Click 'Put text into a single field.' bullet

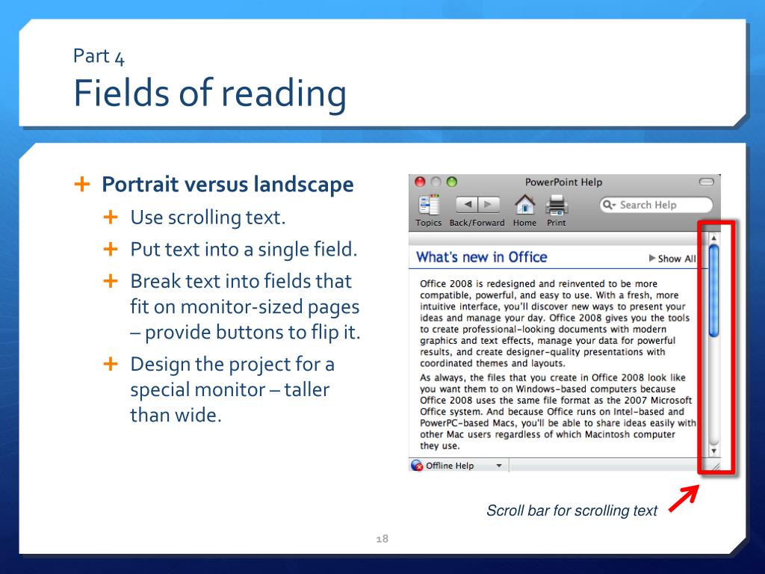click(244, 250)
